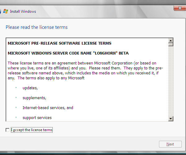The image size is (186, 155).
Task: Click the paragraph starting 'These license terms'
Action: (85, 71)
